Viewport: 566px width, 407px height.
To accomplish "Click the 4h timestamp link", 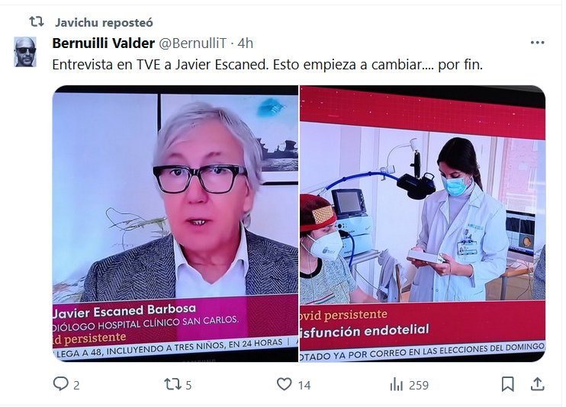I will (x=245, y=43).
